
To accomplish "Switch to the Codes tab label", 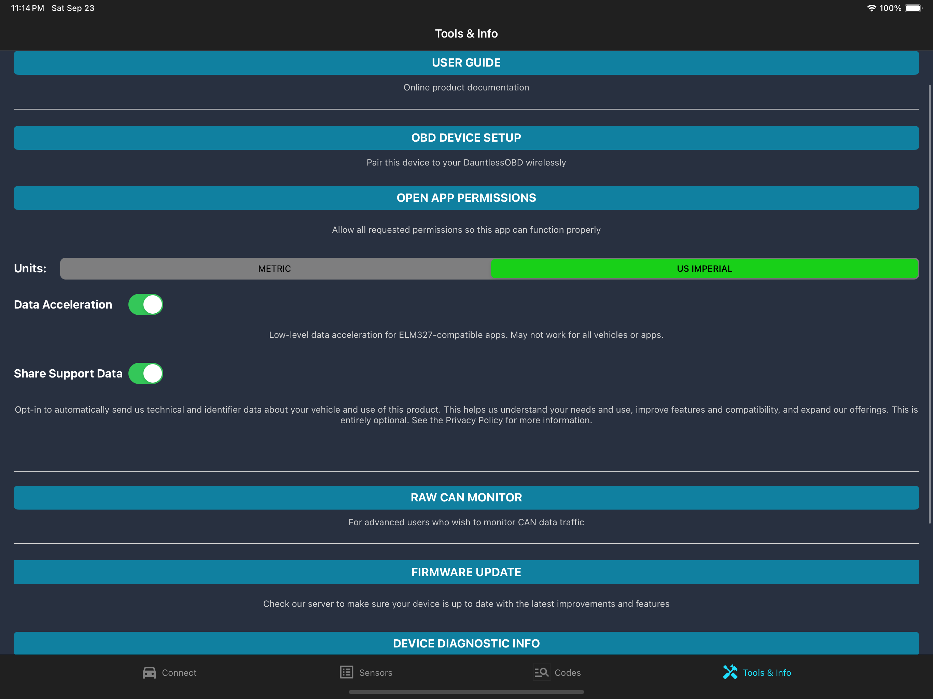I will coord(568,673).
